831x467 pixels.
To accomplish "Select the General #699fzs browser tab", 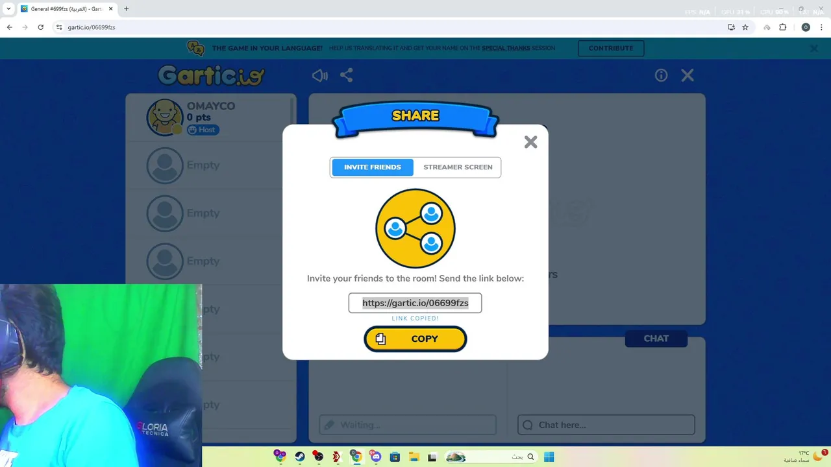I will [x=67, y=9].
